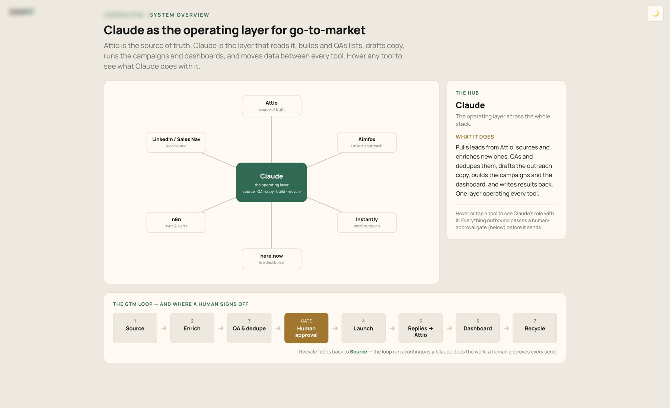Click step 2 Enrich in the loop
Viewport: 670px width, 408px height.
pos(192,328)
